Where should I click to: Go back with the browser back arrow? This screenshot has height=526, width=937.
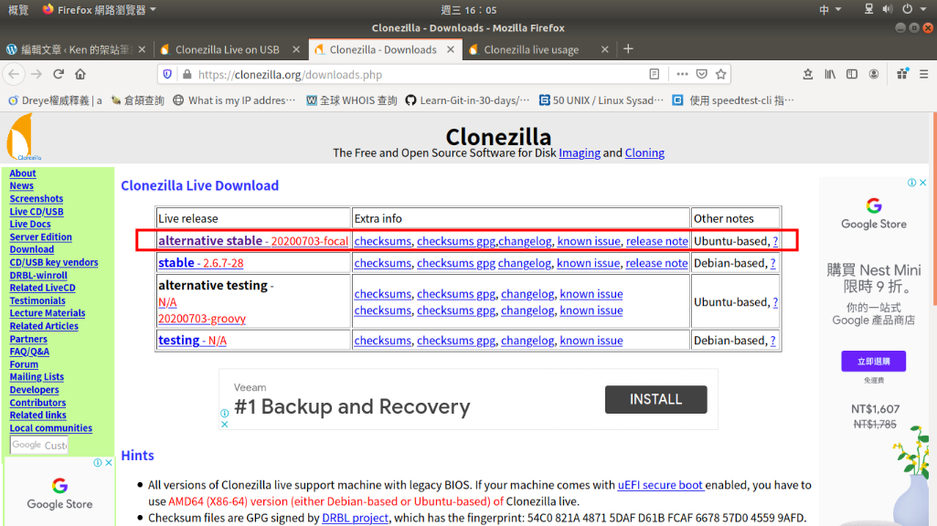point(15,74)
